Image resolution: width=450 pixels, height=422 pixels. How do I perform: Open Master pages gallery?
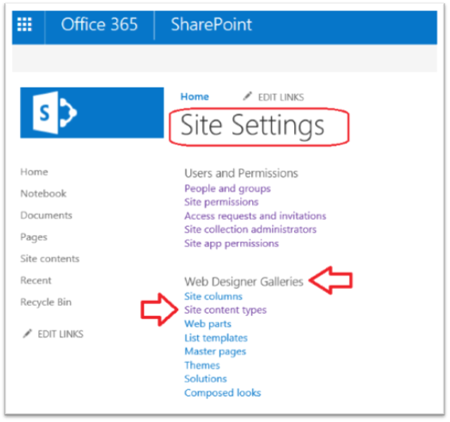[x=215, y=352]
